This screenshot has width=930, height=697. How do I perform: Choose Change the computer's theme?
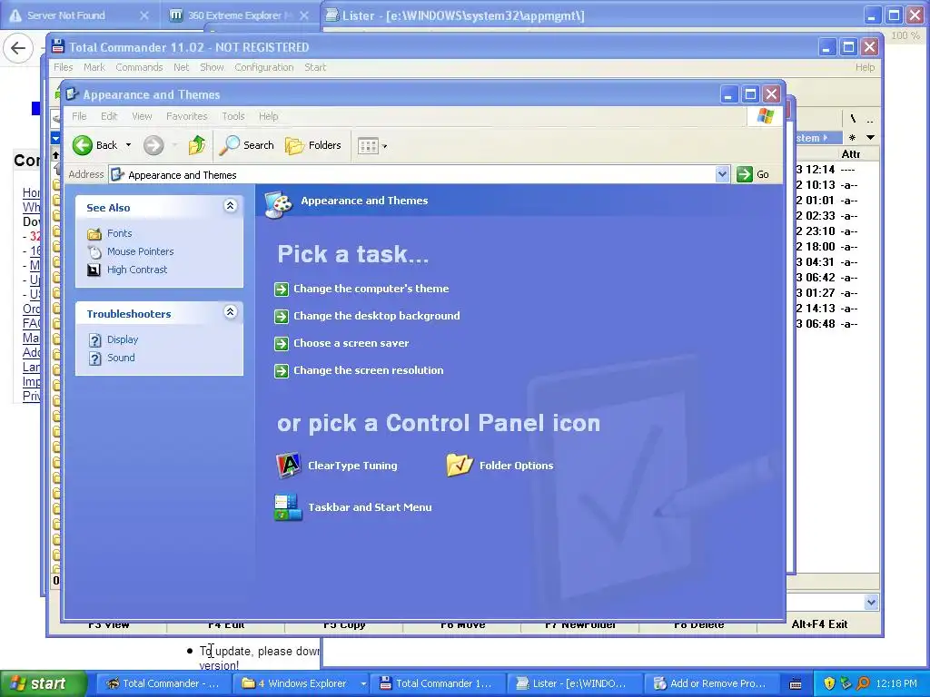pos(371,289)
